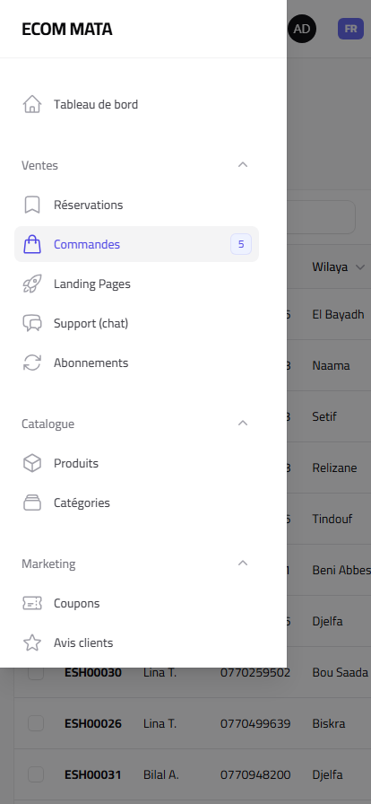Click the refresh arrows icon for Abonnements
Screen dimensions: 371x804
tap(32, 363)
